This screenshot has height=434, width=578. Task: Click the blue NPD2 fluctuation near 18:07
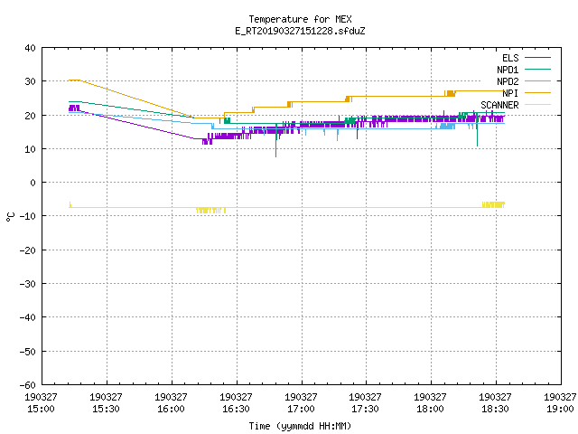tap(446, 127)
